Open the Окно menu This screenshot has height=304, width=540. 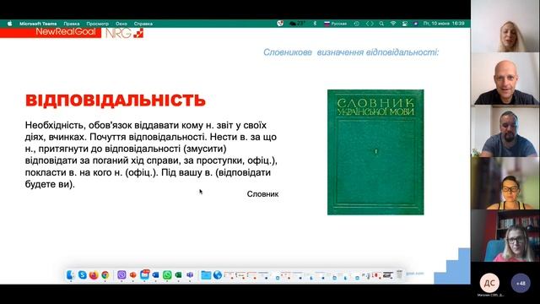121,24
